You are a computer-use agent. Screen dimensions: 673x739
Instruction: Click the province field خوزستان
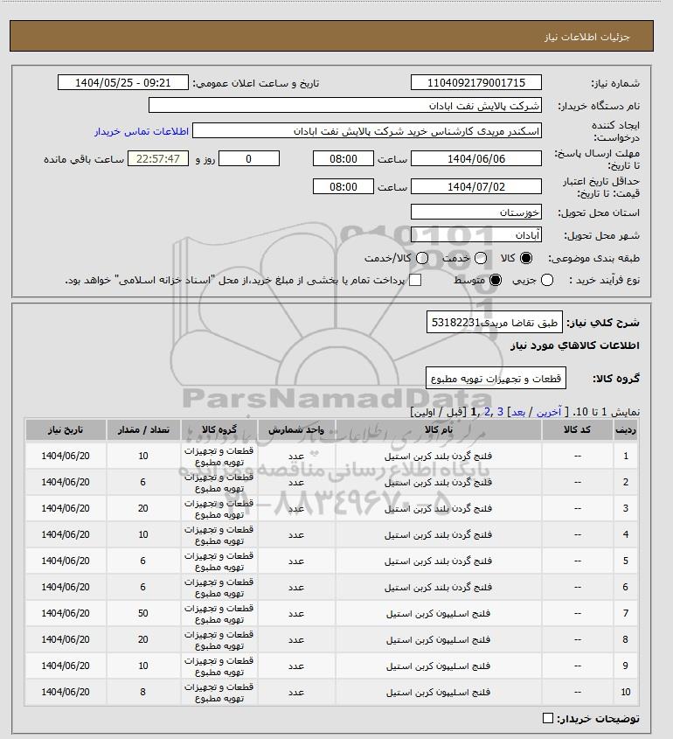(x=476, y=213)
